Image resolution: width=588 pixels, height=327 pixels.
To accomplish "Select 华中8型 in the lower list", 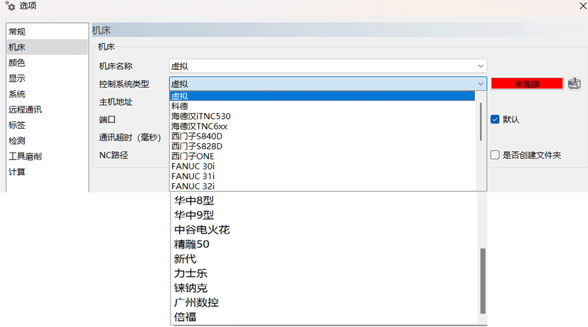I will (x=325, y=201).
